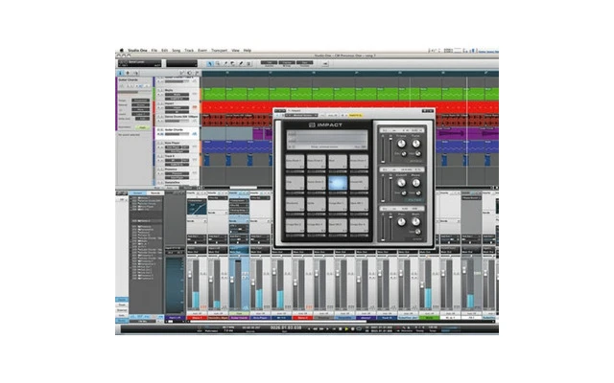
Task: Click the Pan knob in Impact
Action: click(x=401, y=222)
